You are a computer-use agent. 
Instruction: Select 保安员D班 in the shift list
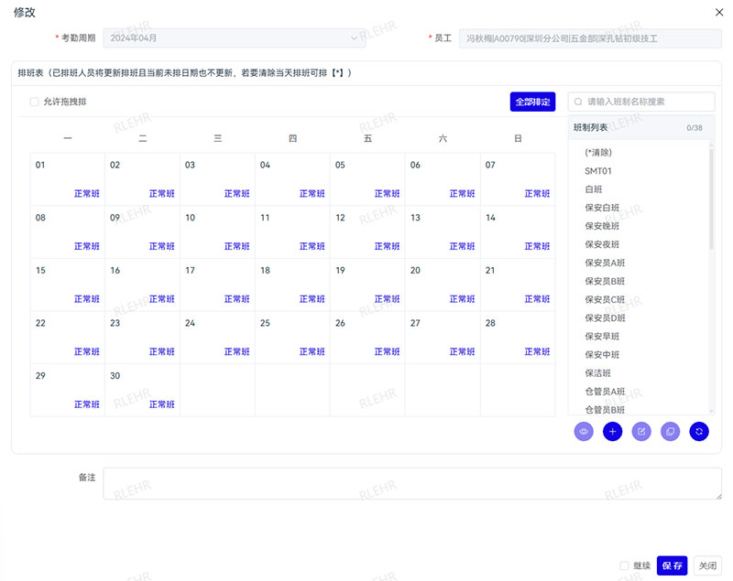(x=605, y=317)
